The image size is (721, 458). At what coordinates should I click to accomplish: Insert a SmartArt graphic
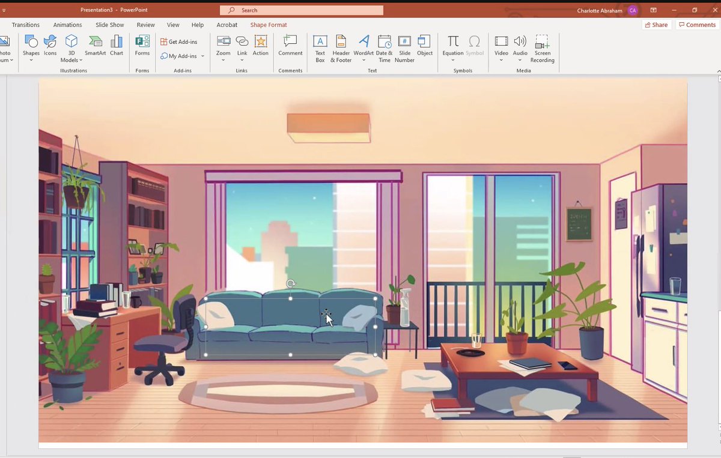click(x=95, y=46)
